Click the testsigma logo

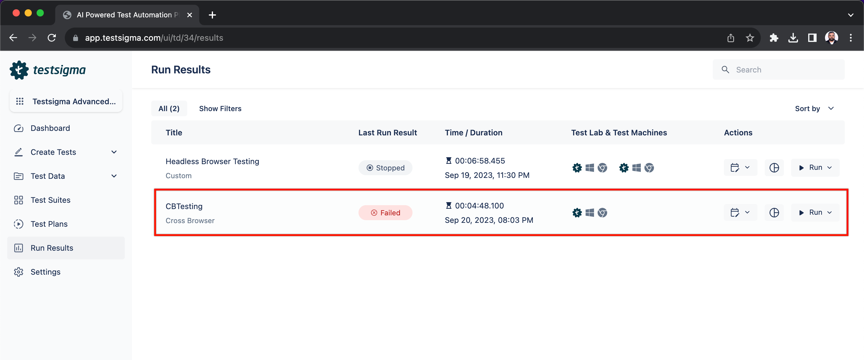[48, 70]
